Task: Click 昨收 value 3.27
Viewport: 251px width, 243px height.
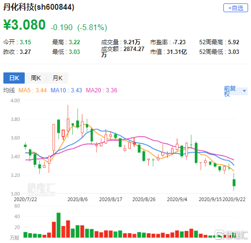Action: tap(25, 52)
